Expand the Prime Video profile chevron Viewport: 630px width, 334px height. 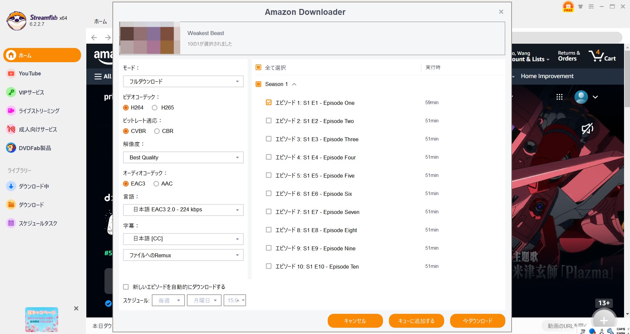595,97
